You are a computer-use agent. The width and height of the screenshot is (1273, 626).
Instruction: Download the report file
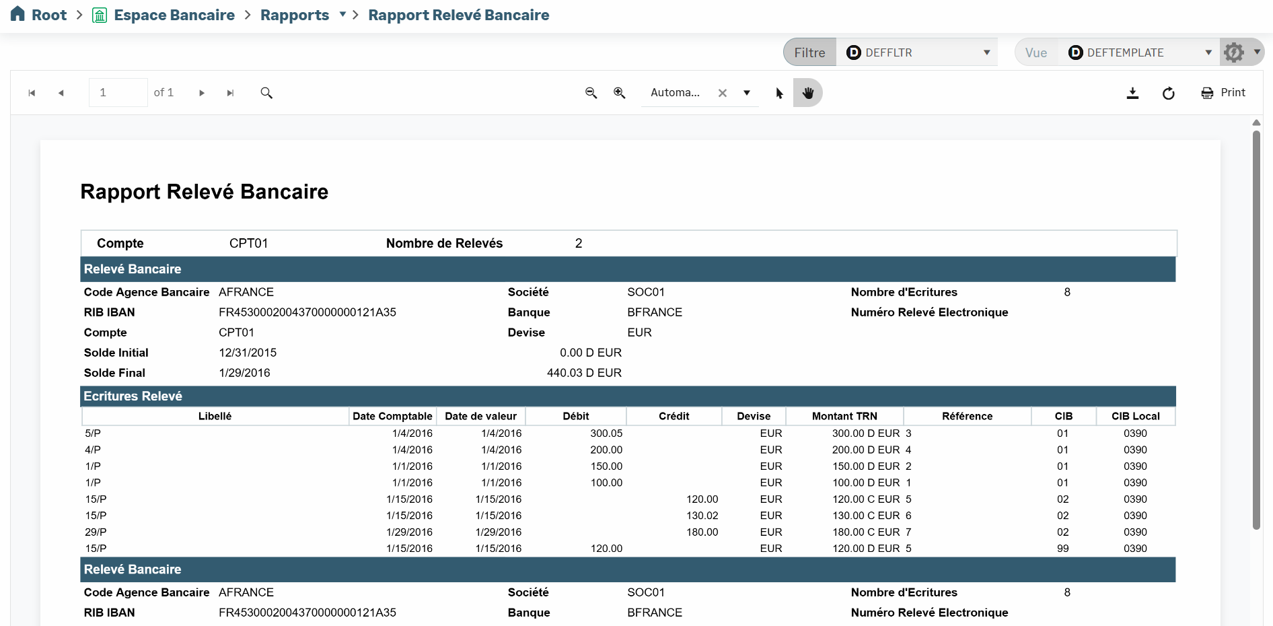click(x=1132, y=93)
